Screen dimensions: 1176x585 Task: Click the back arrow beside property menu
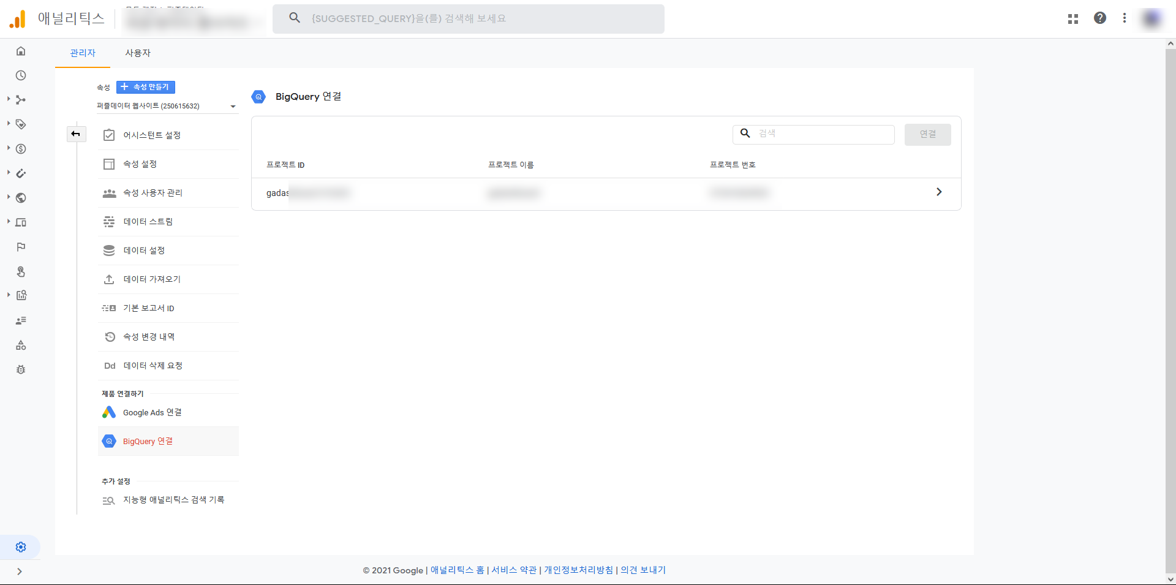click(76, 134)
